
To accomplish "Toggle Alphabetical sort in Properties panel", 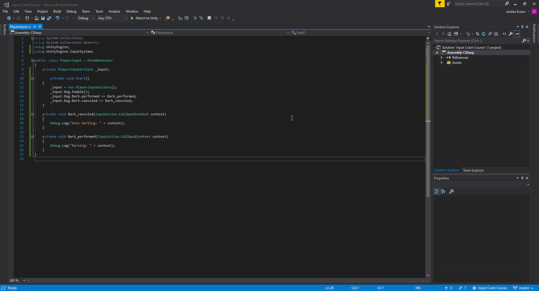I will 443,191.
